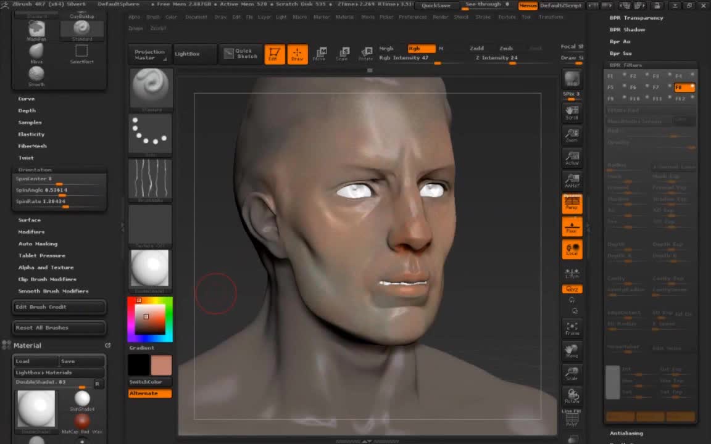Toggle PolyF wireframe display
This screenshot has height=444, width=711.
pos(572,419)
